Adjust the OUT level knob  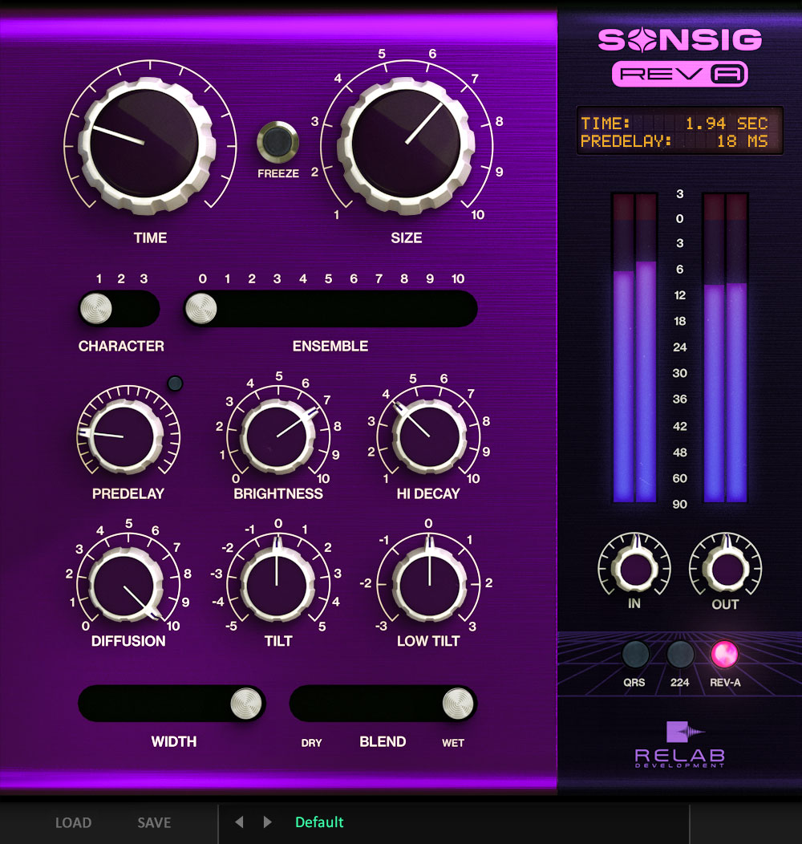coord(724,570)
